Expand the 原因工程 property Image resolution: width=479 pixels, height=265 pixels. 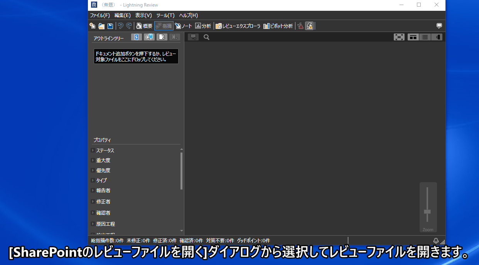(x=93, y=224)
